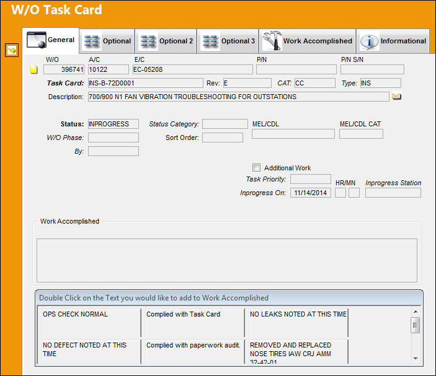Click the yellow arrow icon in left sidebar
Image resolution: width=436 pixels, height=376 pixels.
click(x=12, y=50)
